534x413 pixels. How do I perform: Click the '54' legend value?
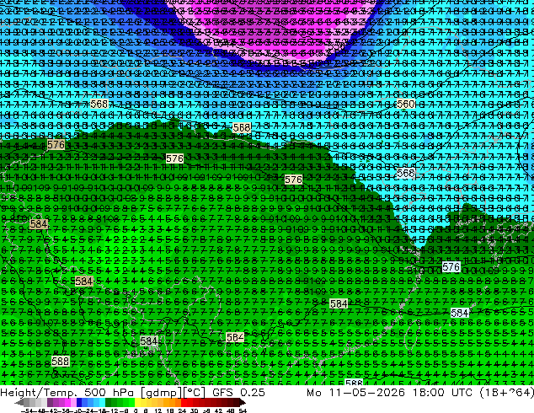coord(243,411)
